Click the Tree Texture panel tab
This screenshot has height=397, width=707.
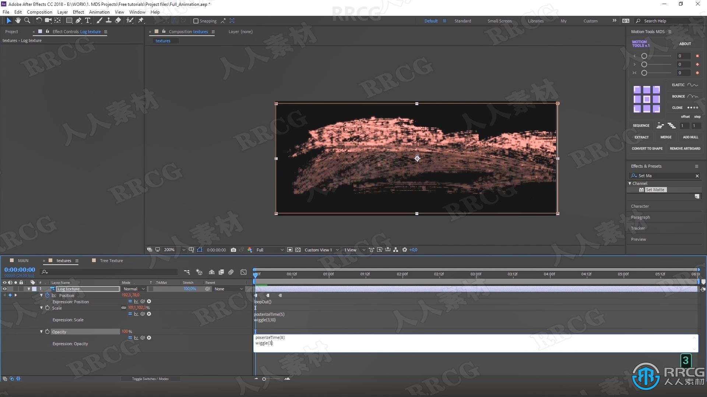coord(111,260)
